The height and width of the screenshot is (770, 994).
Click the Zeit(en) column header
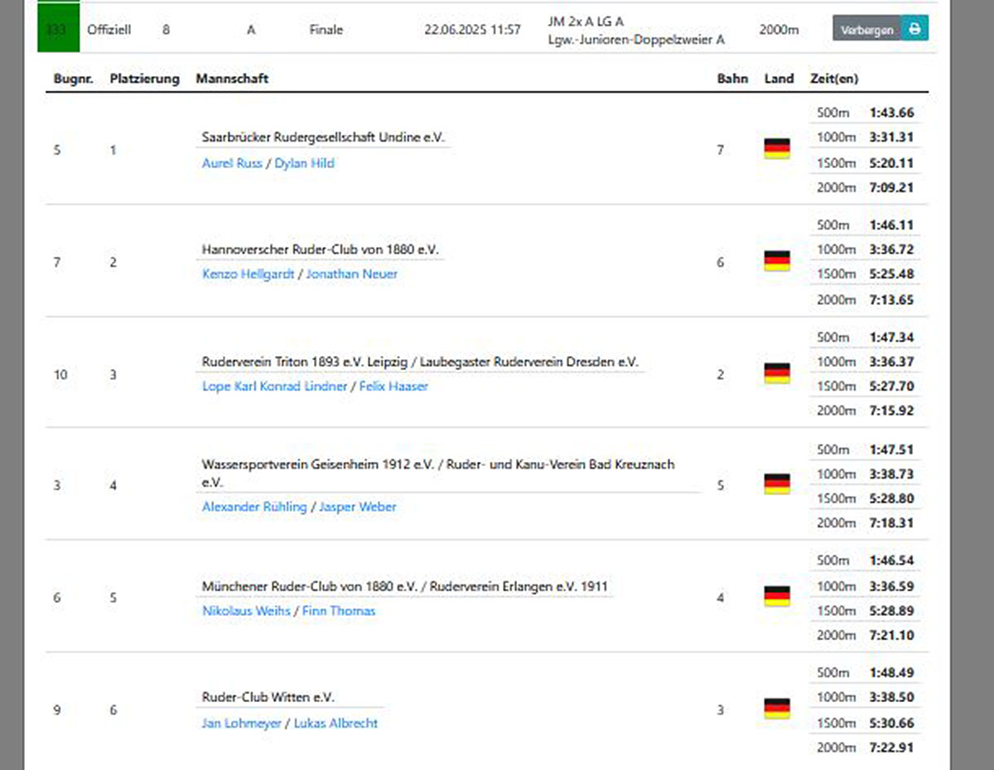click(x=834, y=79)
